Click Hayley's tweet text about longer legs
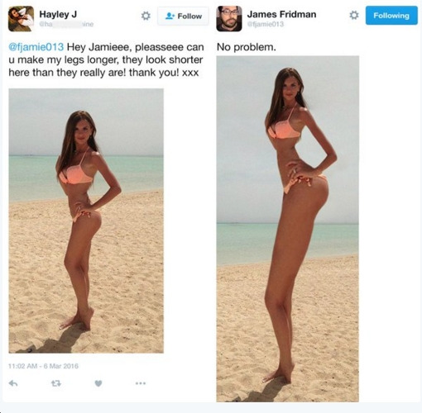The image size is (422, 413). [x=106, y=59]
